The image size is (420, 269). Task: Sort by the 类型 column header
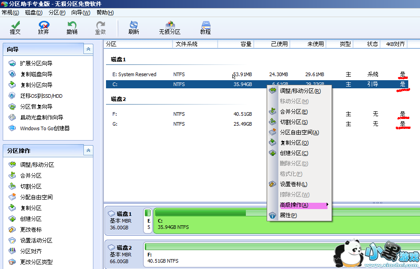340,44
